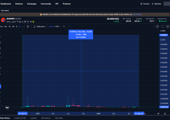The height and width of the screenshot is (120, 170).
Task: Switch to the My Orders tab
Action: click(59, 118)
